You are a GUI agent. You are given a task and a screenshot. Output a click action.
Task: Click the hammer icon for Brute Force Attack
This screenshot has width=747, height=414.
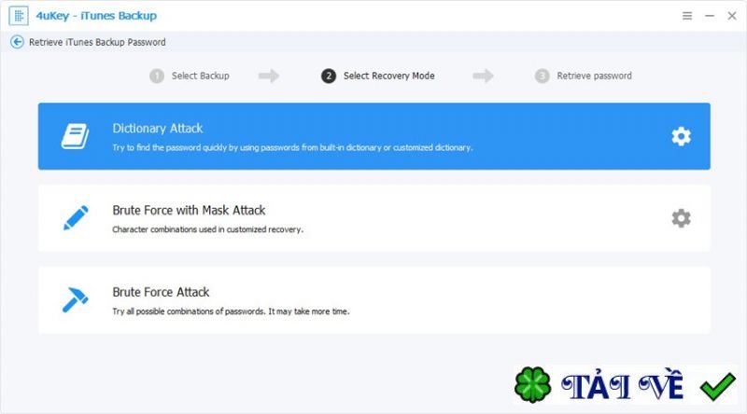[76, 300]
